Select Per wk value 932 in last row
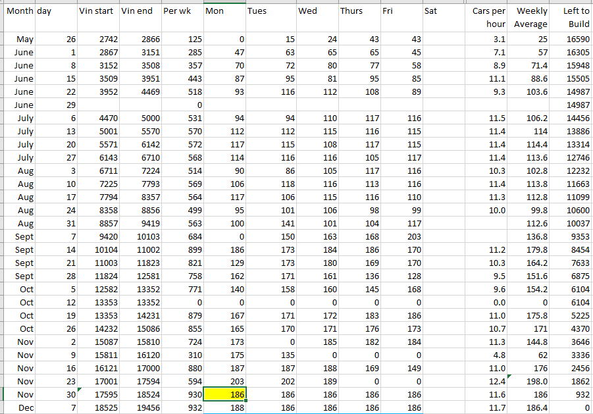This screenshot has height=414, width=593. 182,408
